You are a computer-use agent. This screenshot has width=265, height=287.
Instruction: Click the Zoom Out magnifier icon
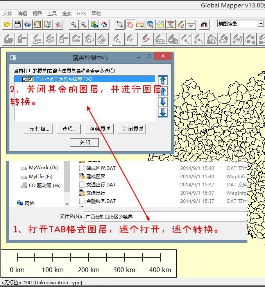tap(84, 24)
